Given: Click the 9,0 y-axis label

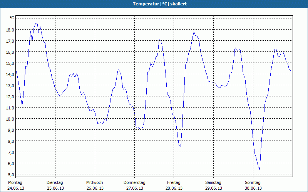Looking at the screenshot, I should coord(11,130).
